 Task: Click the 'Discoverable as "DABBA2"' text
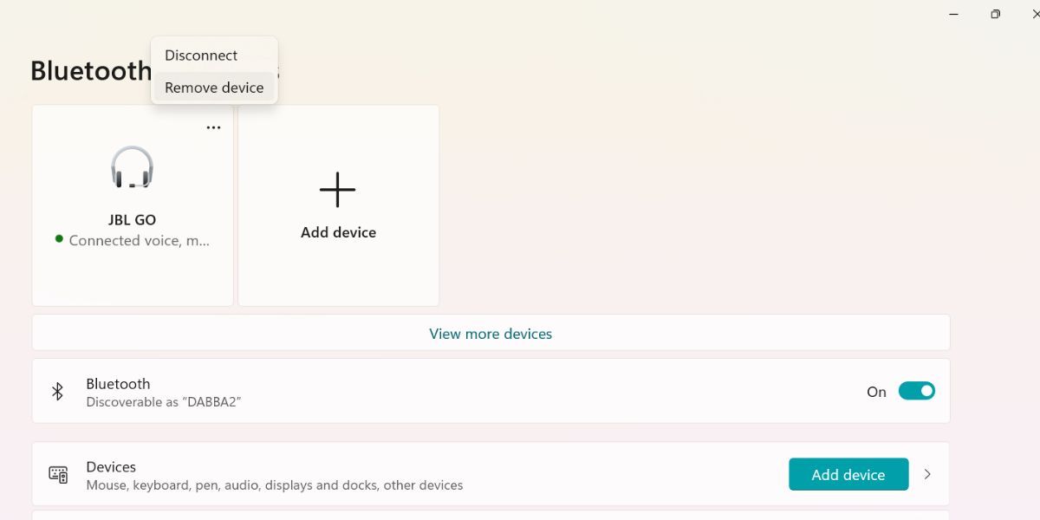tap(164, 402)
